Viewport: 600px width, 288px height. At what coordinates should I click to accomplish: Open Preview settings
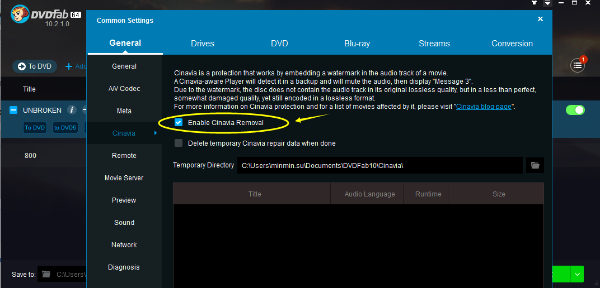click(124, 200)
